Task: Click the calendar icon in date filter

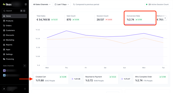Action: [56, 5]
